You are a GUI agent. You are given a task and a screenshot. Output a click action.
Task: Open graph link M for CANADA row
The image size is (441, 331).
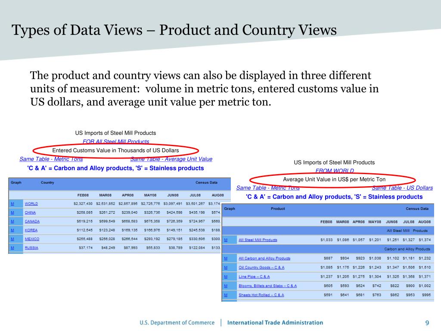(x=12, y=221)
